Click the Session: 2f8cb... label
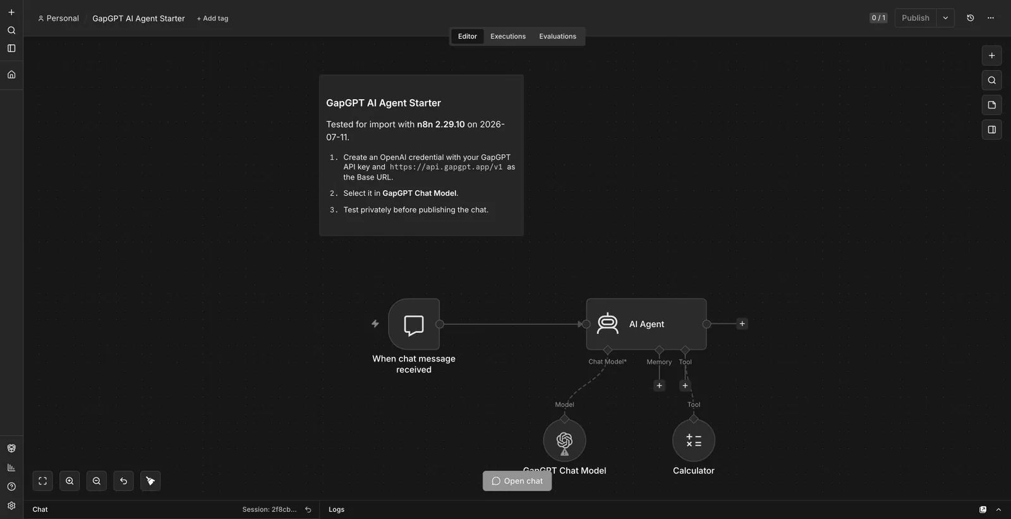Screen dimensions: 1011x519 (269, 510)
